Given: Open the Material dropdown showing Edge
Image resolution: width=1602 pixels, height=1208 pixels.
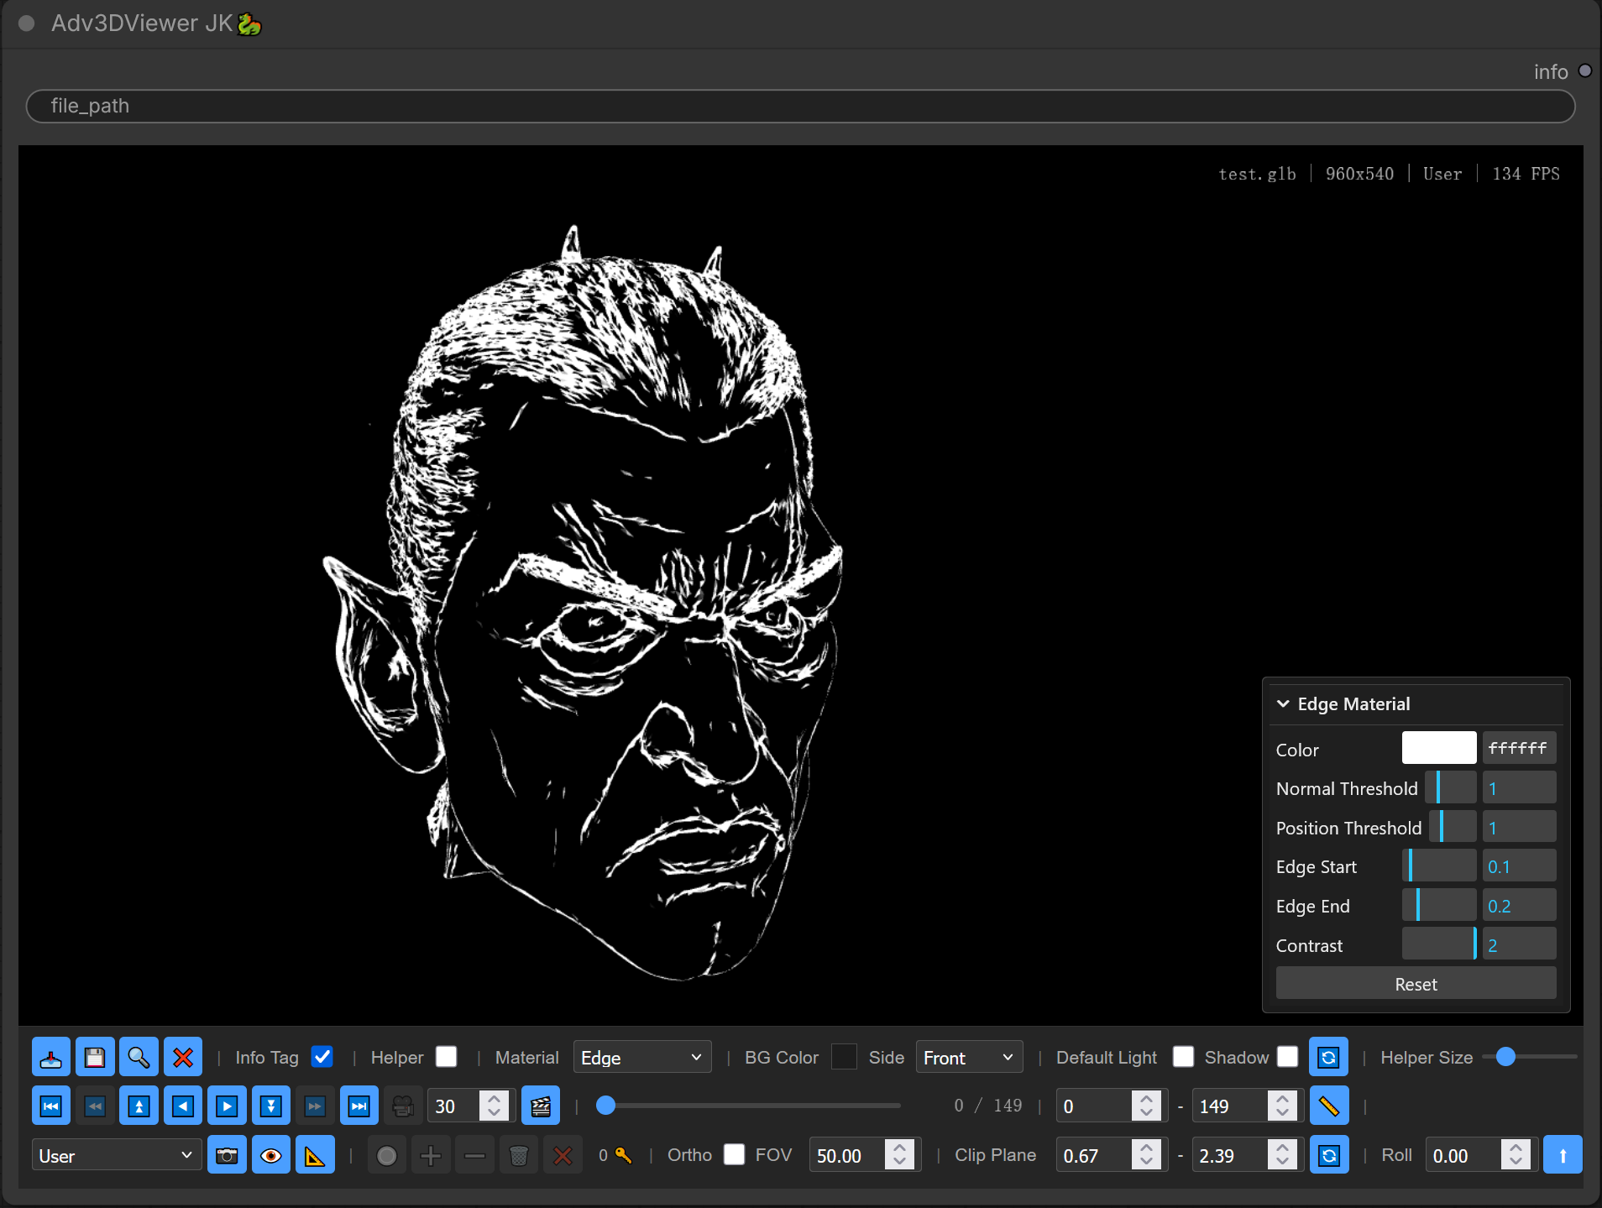Looking at the screenshot, I should point(642,1057).
